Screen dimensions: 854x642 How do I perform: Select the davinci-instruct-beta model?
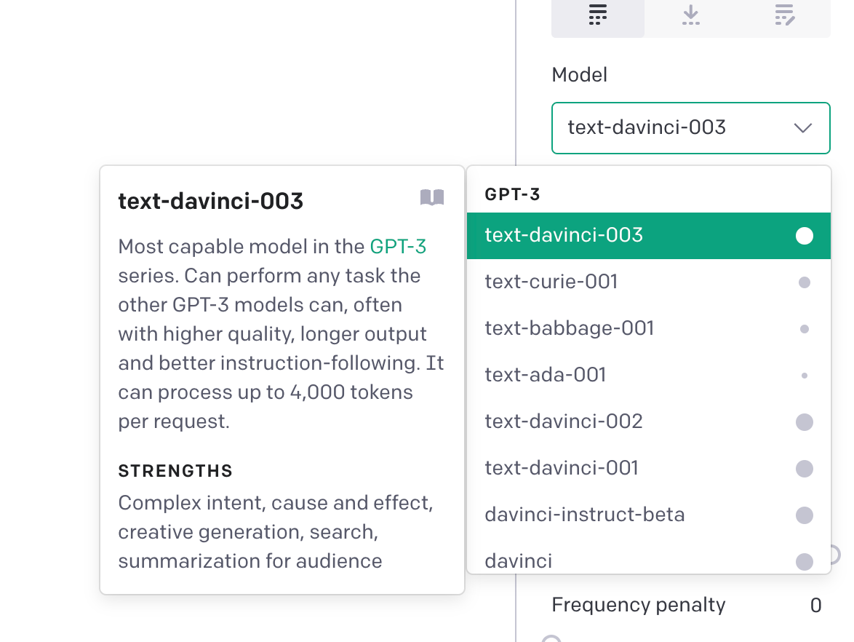coord(585,515)
